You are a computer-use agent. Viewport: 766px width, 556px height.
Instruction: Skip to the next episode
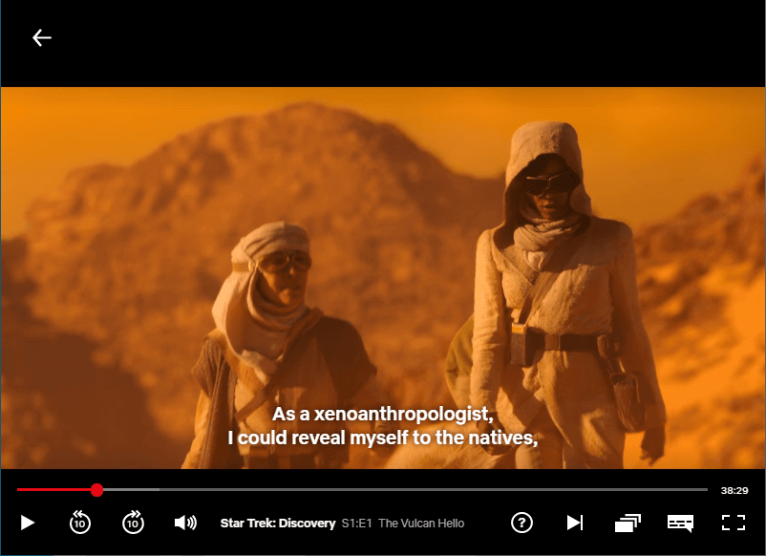tap(575, 523)
